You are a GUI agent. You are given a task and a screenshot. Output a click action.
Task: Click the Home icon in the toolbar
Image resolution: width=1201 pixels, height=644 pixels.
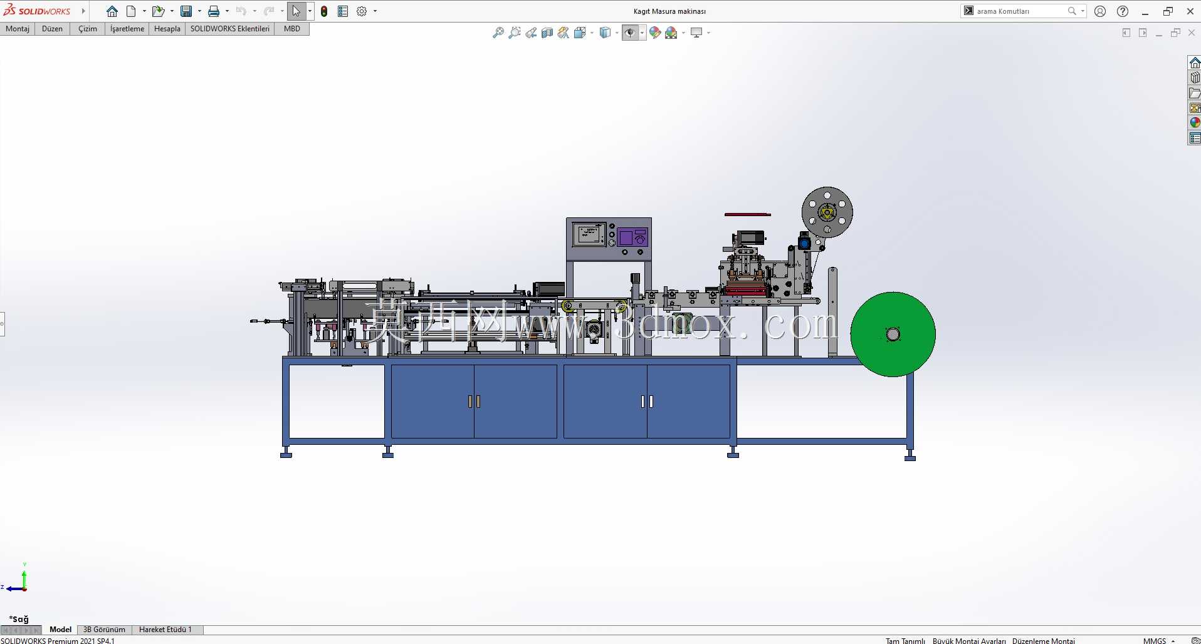[112, 11]
